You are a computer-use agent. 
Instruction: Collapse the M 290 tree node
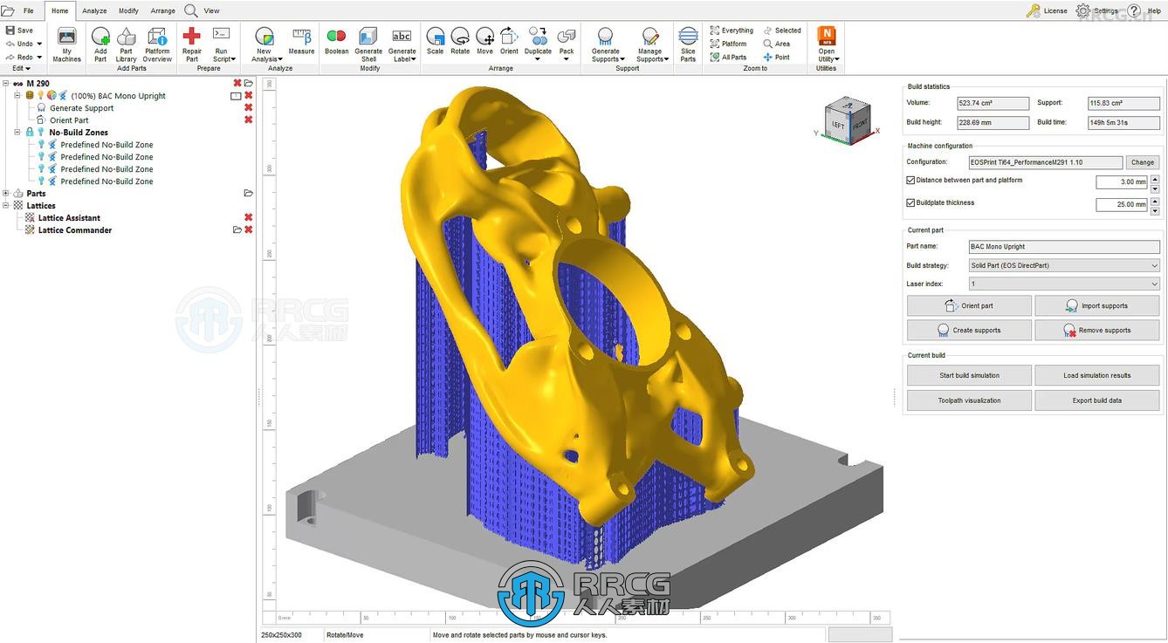coord(6,84)
